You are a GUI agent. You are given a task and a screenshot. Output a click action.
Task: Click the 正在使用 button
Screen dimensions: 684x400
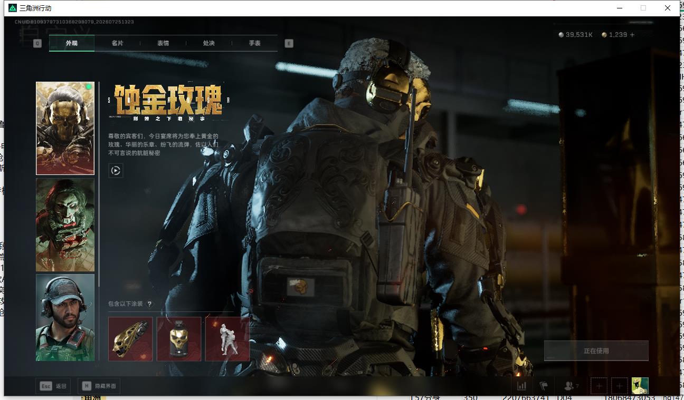[x=596, y=350]
